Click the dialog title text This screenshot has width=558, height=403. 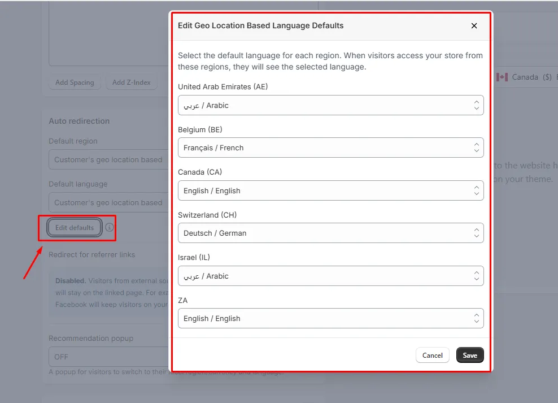tap(260, 25)
